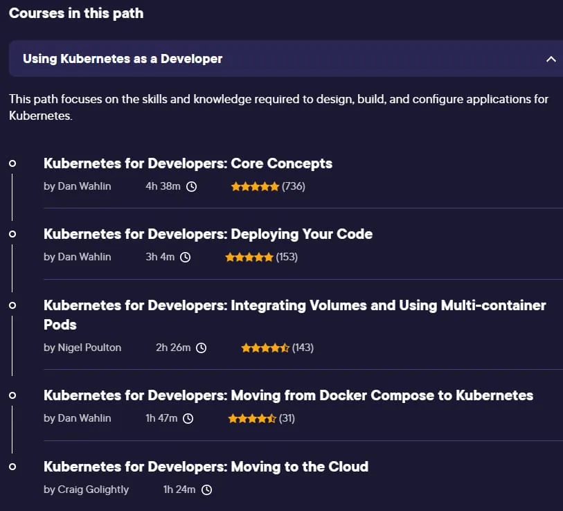The image size is (563, 511).
Task: Click star rating with 736 reviews
Action: [255, 186]
